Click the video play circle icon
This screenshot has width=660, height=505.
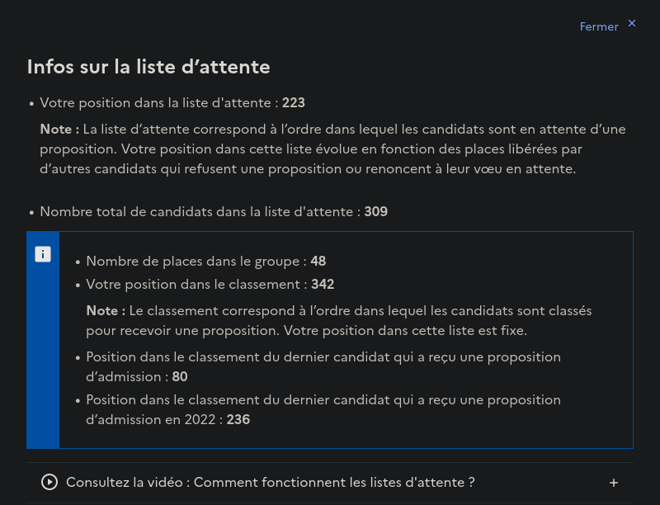pyautogui.click(x=49, y=482)
